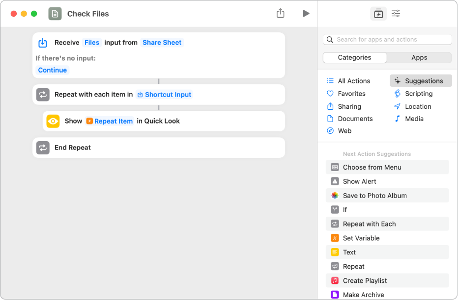Click the Save to Photo Album action icon
458x300 pixels.
(336, 195)
